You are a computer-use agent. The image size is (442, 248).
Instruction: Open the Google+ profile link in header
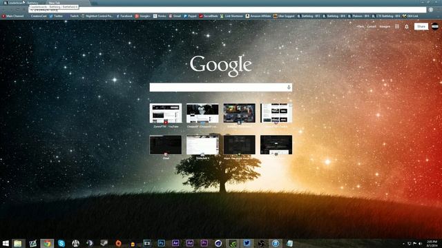coord(360,26)
